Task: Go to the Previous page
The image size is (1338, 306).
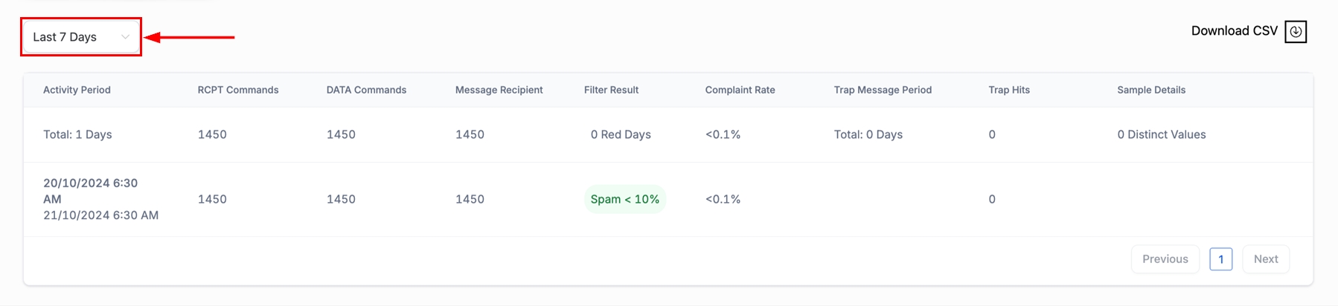Action: (1165, 259)
